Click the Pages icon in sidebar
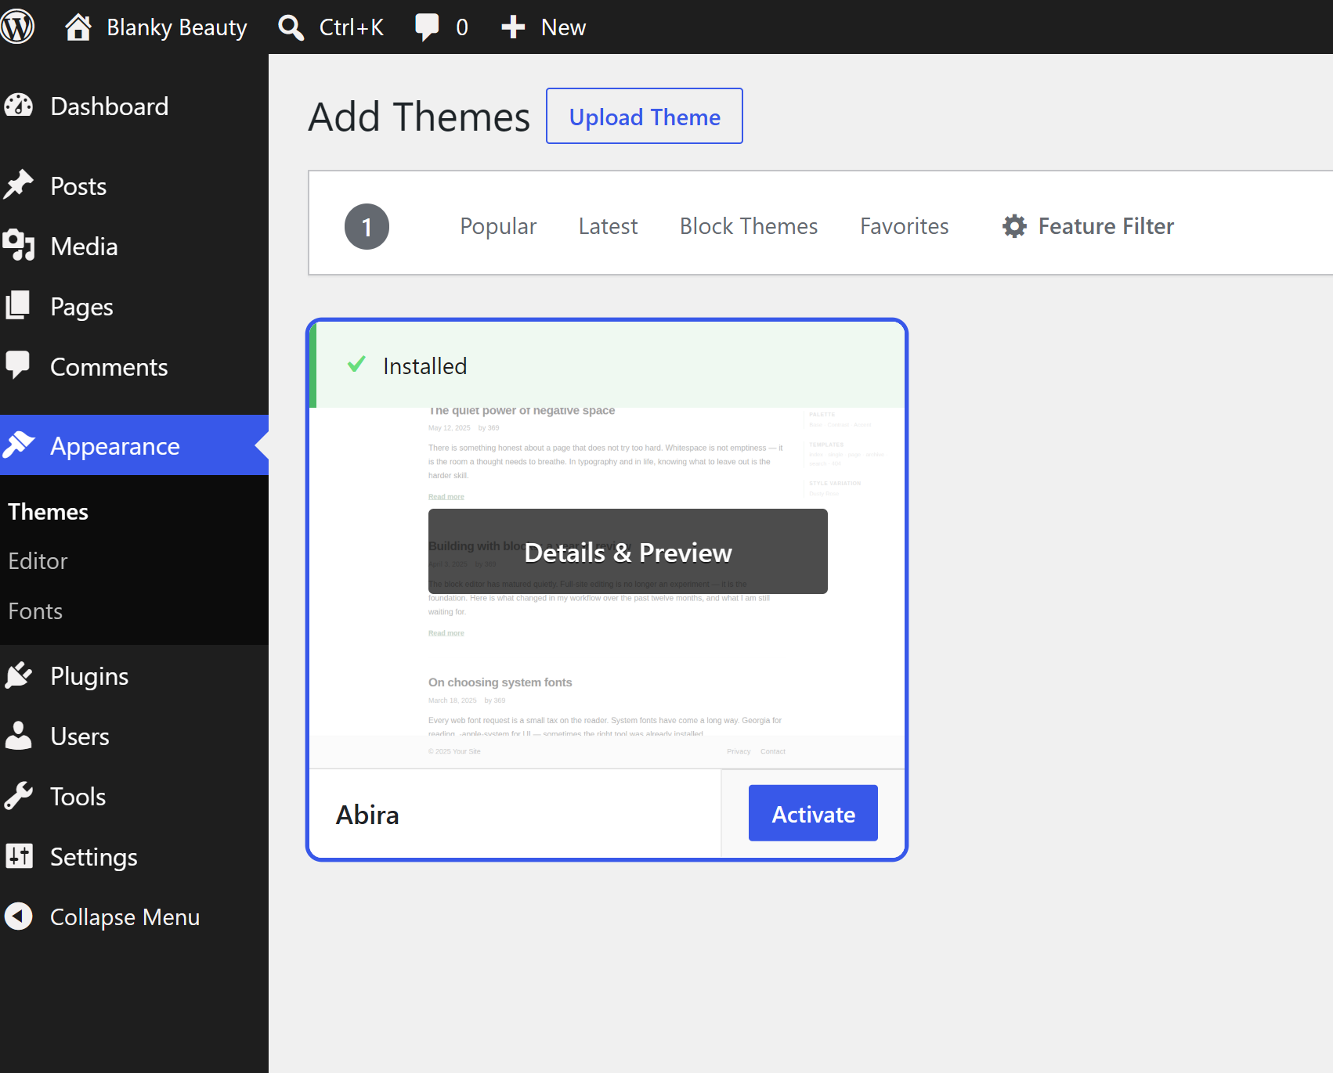Viewport: 1333px width, 1073px height. (x=19, y=306)
